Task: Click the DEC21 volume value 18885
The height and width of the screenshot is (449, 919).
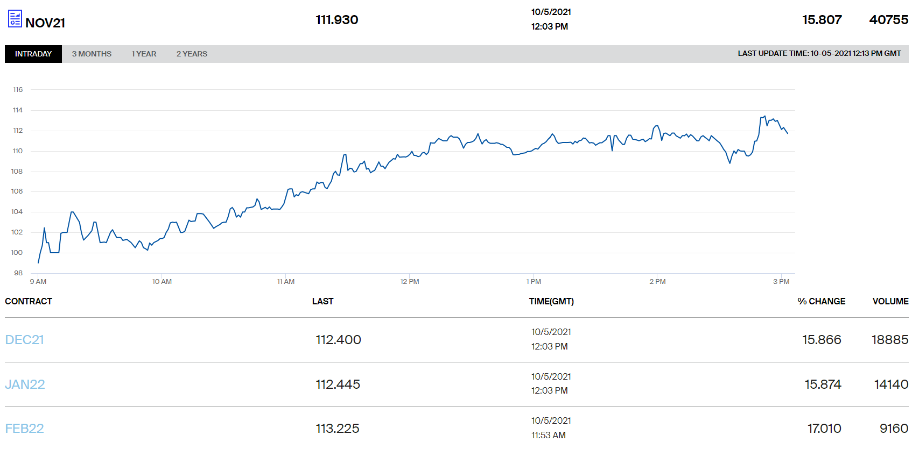Action: [x=889, y=340]
